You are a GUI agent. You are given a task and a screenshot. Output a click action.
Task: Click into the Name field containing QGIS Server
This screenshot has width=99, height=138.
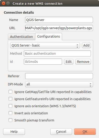(59, 20)
